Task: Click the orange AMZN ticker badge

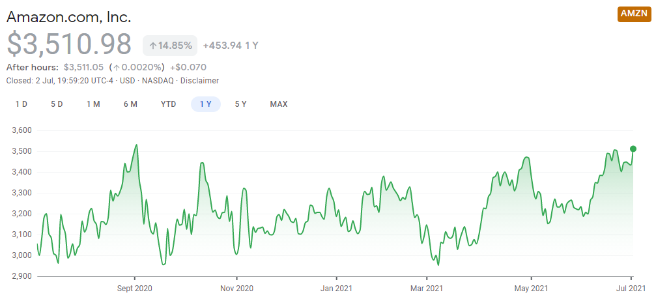Action: pos(634,14)
